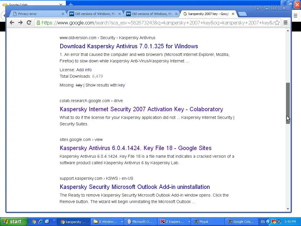The width and height of the screenshot is (301, 226).
Task: Open the Windows start menu
Action: pyautogui.click(x=14, y=222)
